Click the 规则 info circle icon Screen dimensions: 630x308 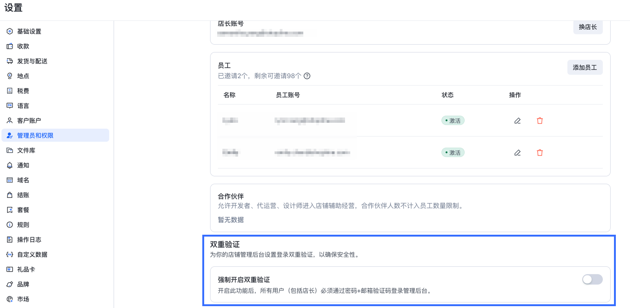[10, 225]
